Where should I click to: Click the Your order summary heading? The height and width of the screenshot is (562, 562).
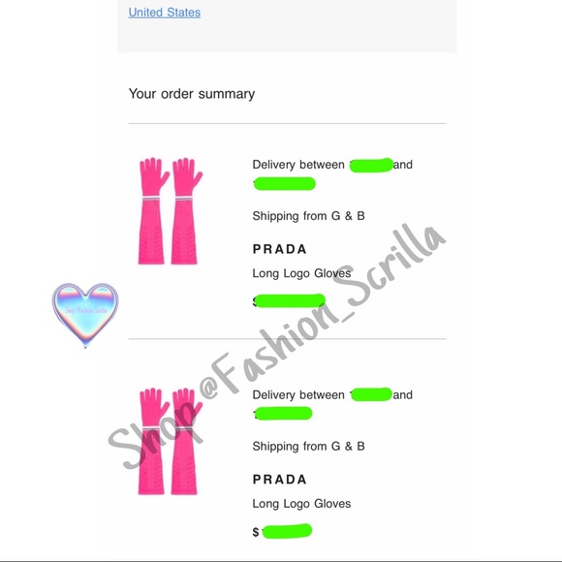click(x=192, y=94)
